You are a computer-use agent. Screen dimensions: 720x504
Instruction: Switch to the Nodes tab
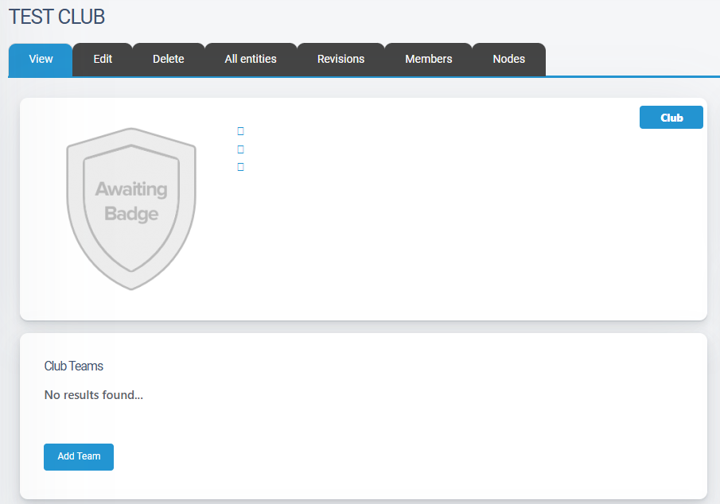tap(508, 60)
